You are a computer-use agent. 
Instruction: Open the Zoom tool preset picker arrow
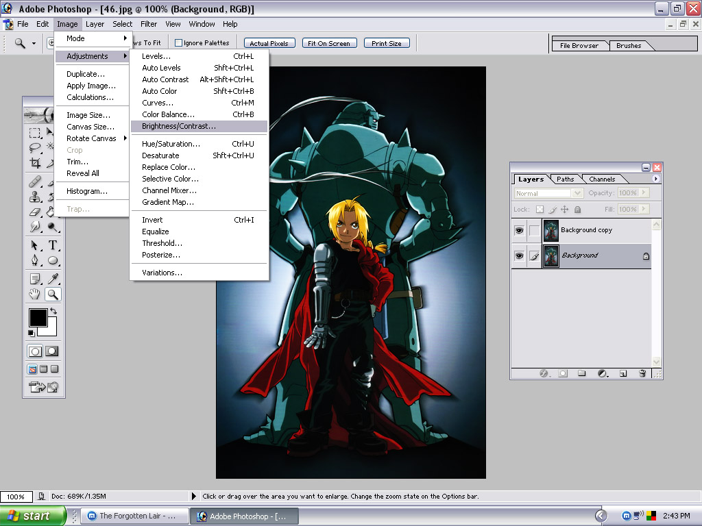click(34, 43)
